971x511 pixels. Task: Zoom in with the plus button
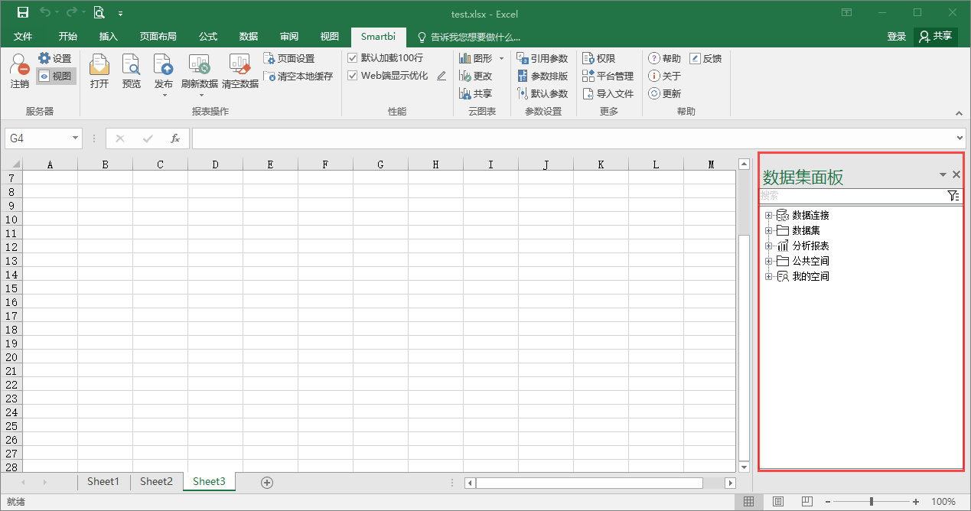916,502
